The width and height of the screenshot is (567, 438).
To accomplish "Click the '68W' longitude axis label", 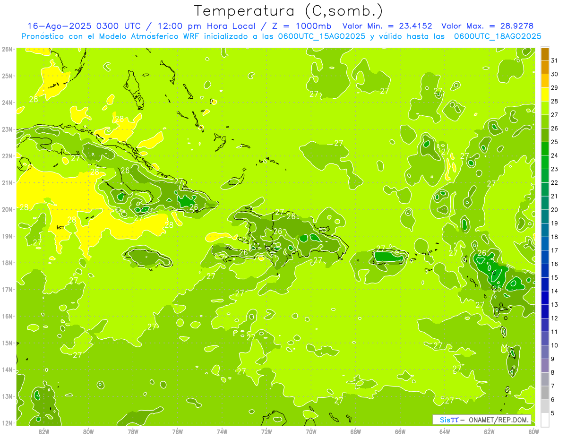I will 356,431.
